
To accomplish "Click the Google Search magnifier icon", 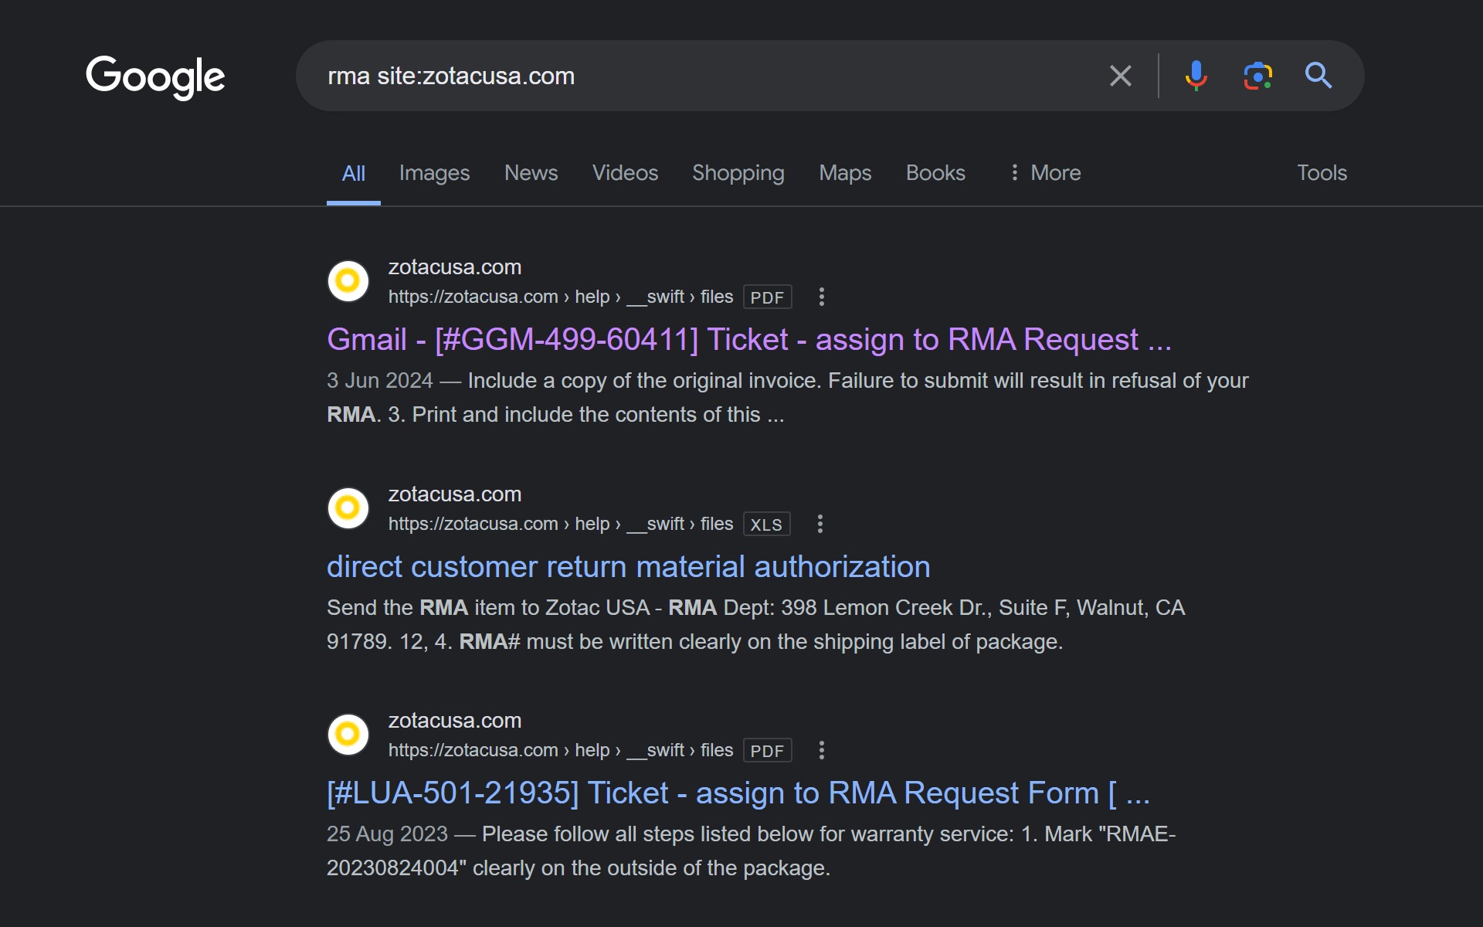I will tap(1318, 75).
